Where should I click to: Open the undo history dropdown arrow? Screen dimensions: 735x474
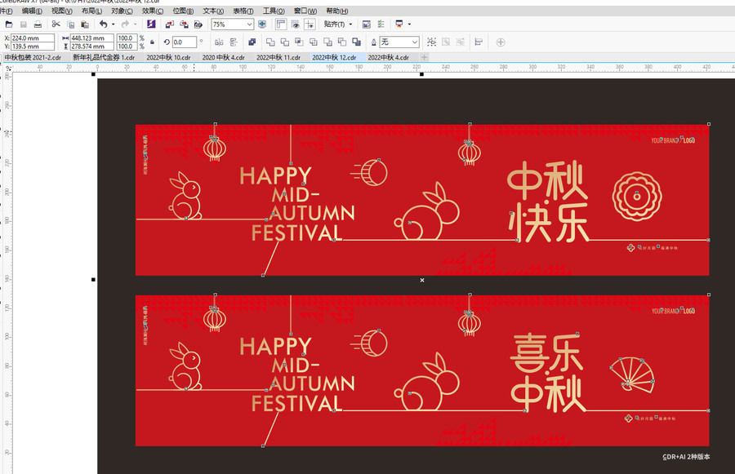pyautogui.click(x=113, y=24)
